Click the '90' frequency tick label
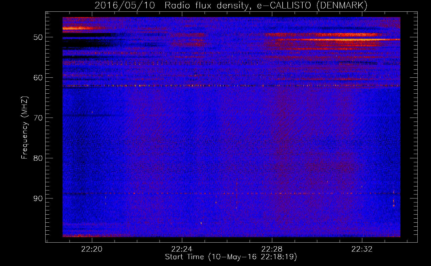 point(38,198)
